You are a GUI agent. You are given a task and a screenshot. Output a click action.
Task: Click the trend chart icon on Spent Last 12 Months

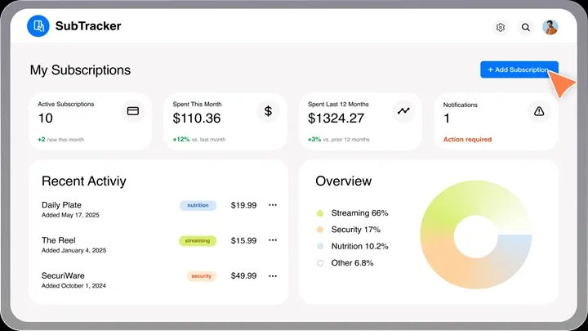coord(403,111)
